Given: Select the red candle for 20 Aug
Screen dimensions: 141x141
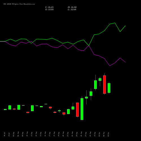Looking at the screenshot, I should [x=64, y=113].
